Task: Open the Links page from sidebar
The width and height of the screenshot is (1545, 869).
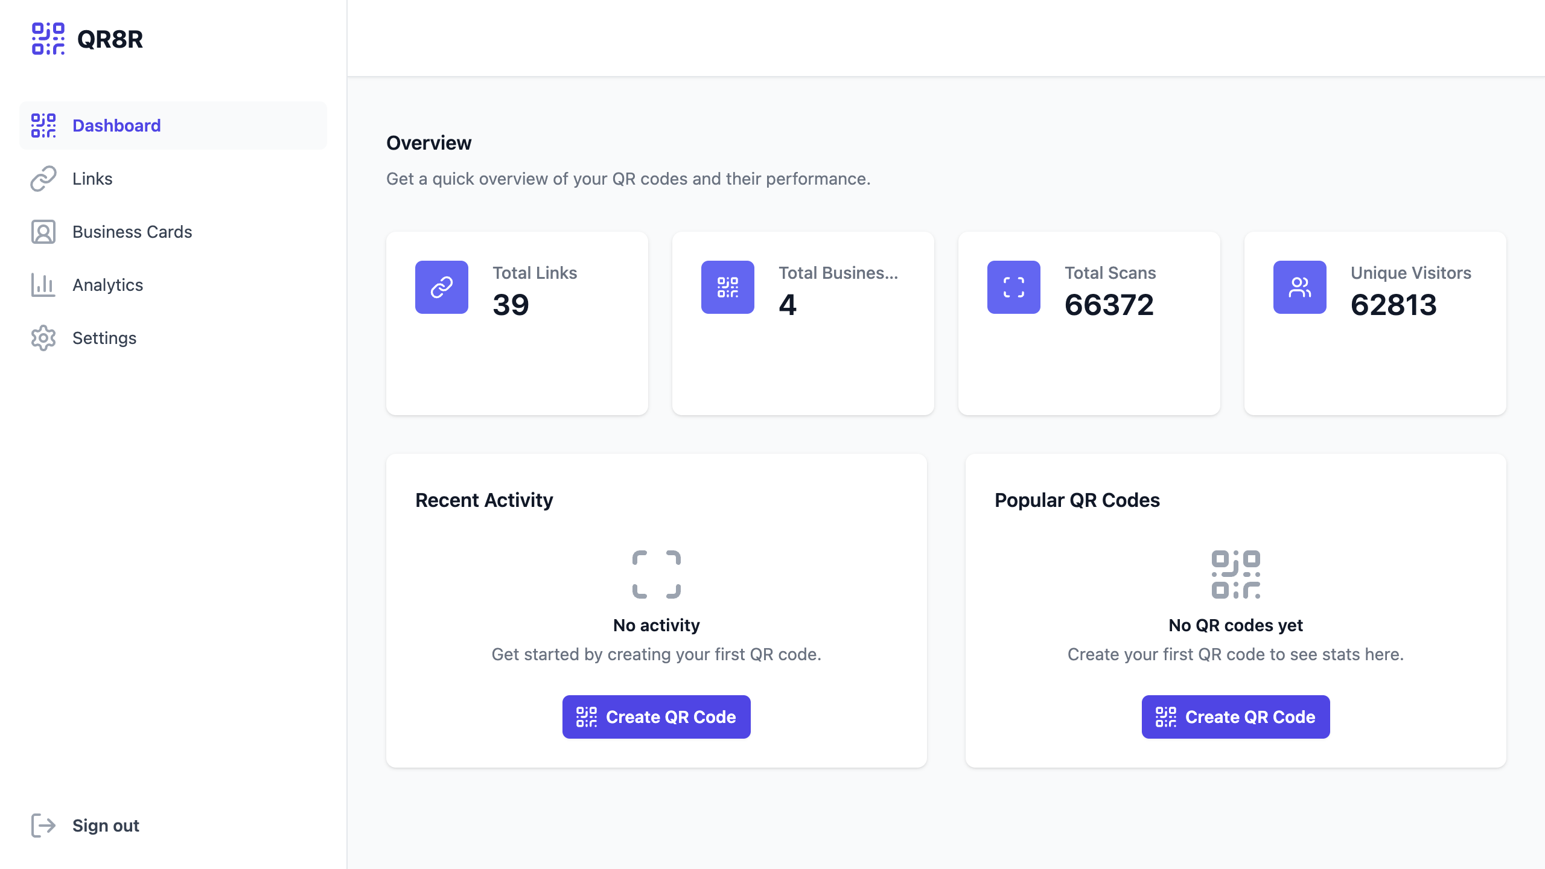Action: [92, 179]
